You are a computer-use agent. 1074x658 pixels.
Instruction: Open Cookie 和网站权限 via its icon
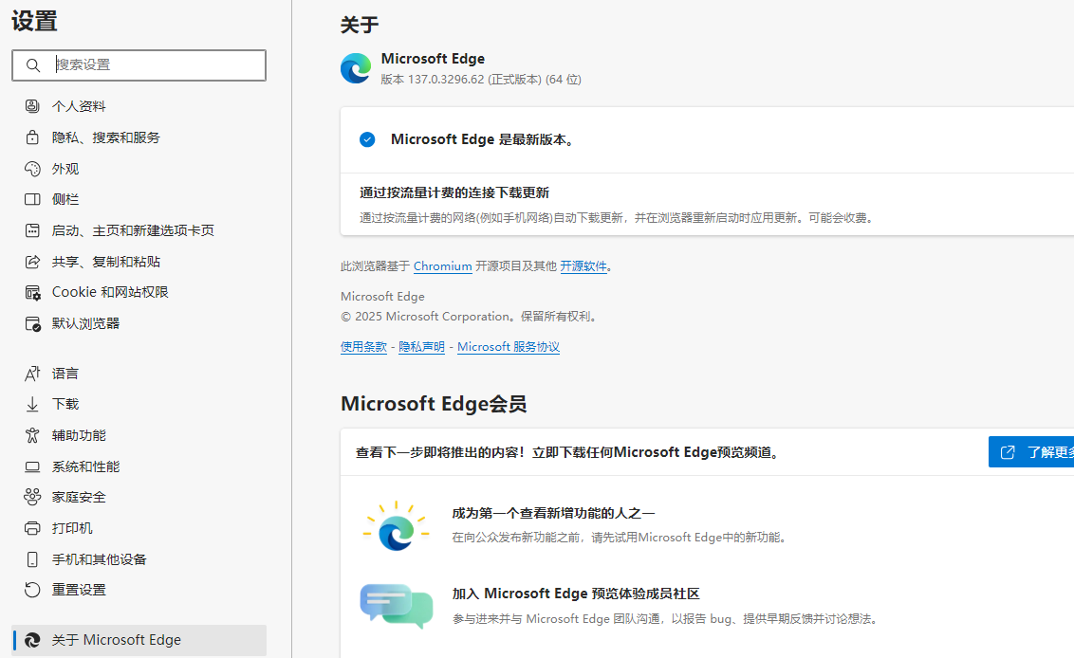click(x=32, y=292)
